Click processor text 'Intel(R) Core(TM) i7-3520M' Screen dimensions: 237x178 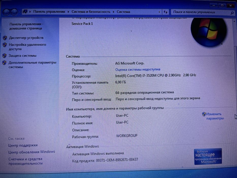click(136, 76)
